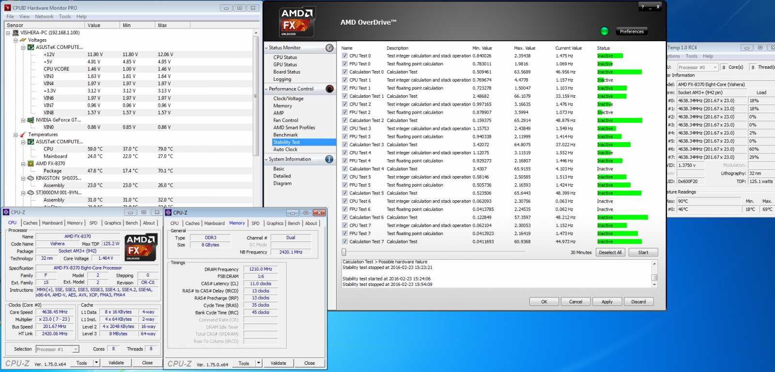Click the stability log scrollbar

(654, 274)
